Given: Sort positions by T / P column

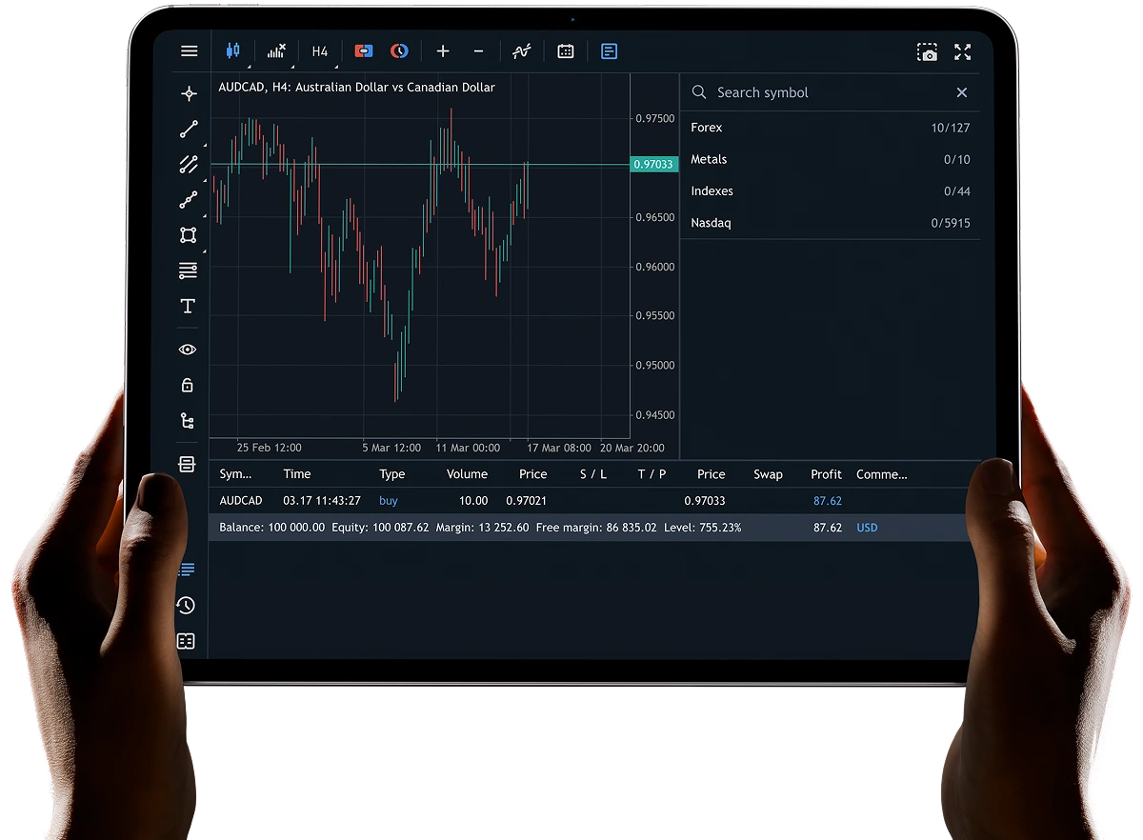Looking at the screenshot, I should [652, 474].
